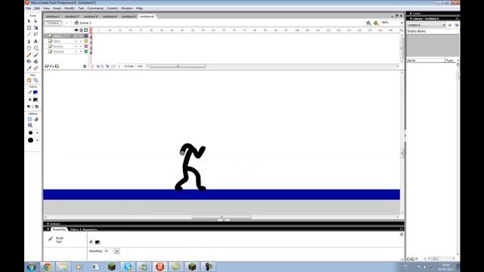Open the stroke color swatch
The image size is (484, 272).
point(36,92)
